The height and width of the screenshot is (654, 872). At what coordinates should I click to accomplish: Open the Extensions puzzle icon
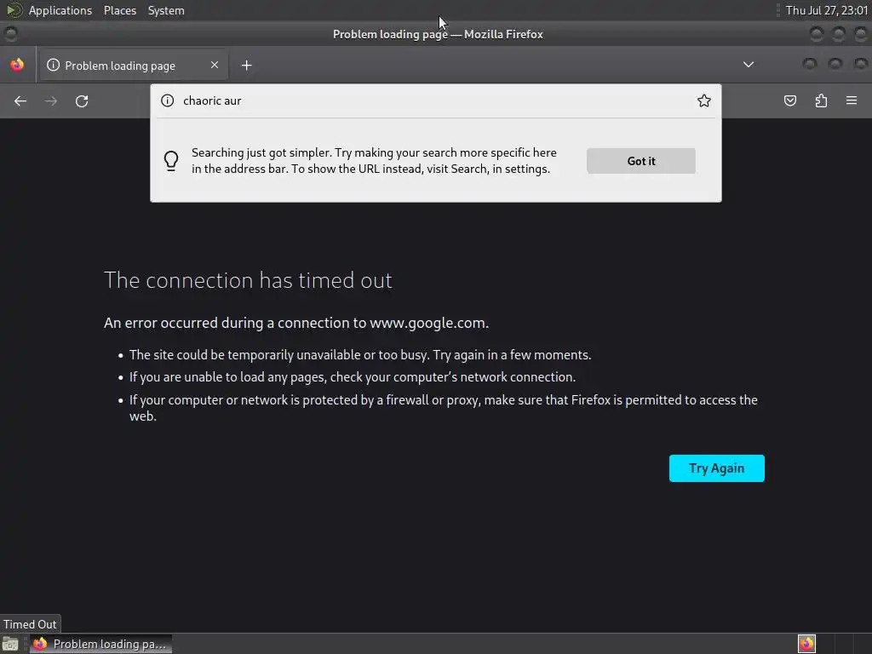(x=821, y=100)
